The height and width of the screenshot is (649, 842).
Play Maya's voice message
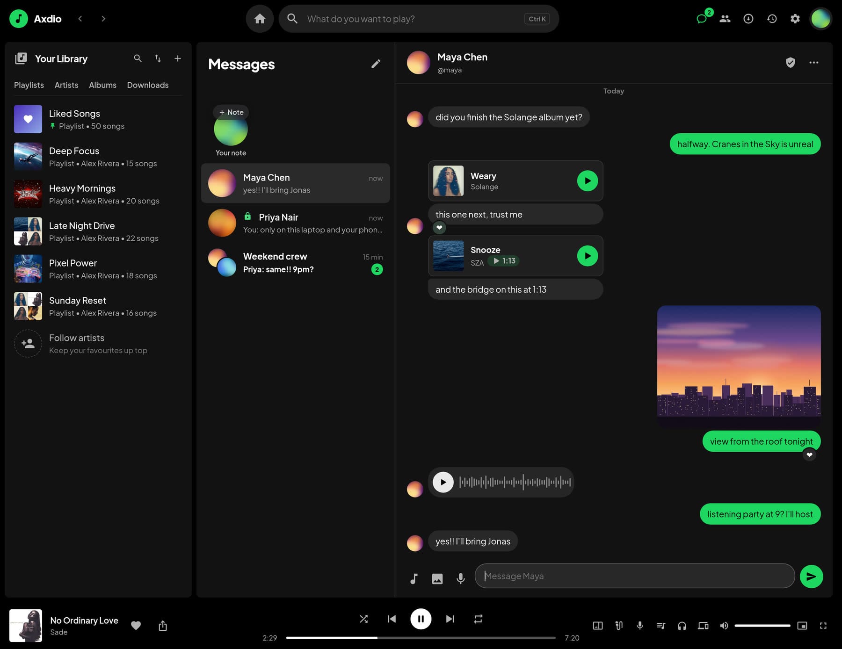[443, 482]
